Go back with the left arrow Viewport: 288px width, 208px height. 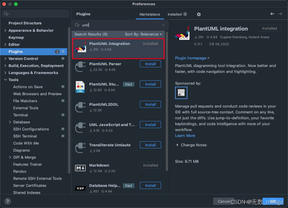272,14
